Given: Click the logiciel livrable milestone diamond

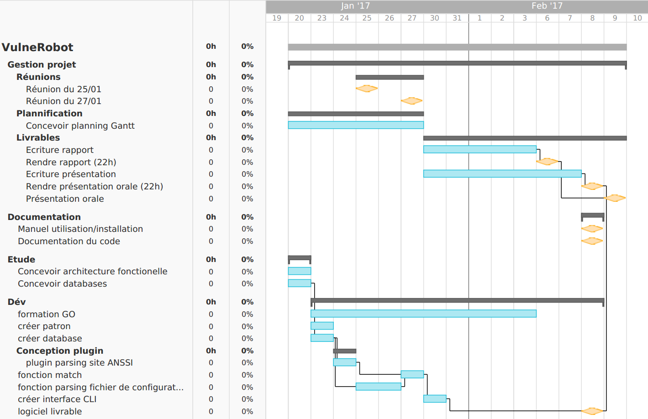Looking at the screenshot, I should [592, 411].
